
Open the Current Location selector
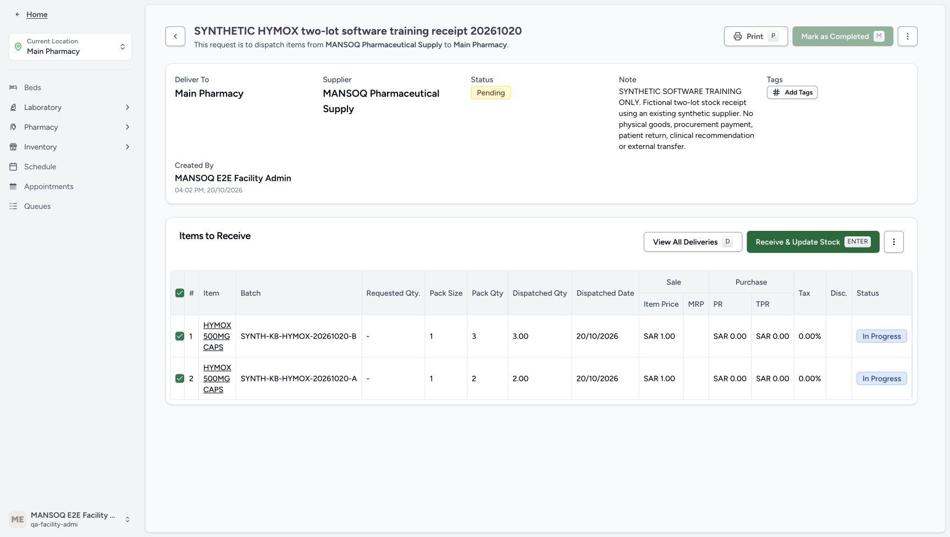coord(70,47)
